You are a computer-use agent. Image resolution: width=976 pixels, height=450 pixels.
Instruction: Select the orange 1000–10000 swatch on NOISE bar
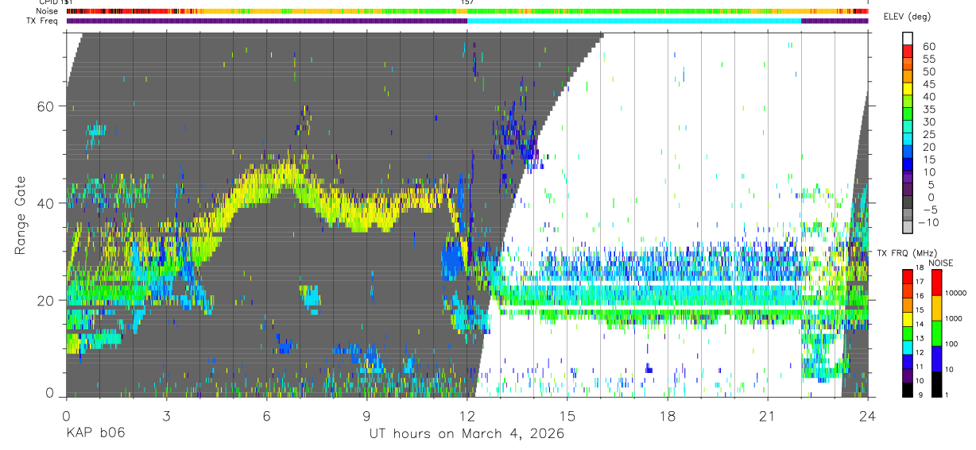tap(936, 308)
